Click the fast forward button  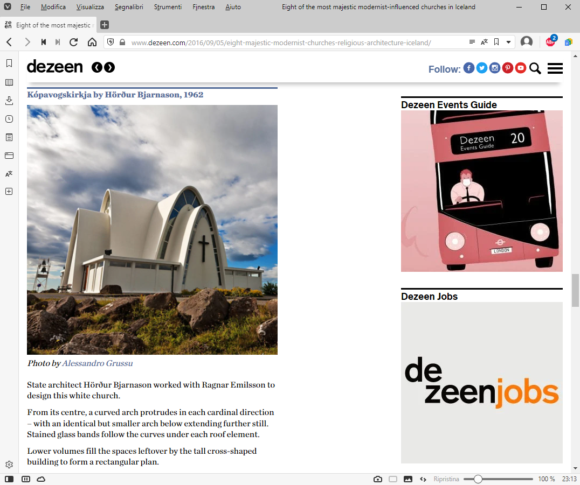[58, 42]
